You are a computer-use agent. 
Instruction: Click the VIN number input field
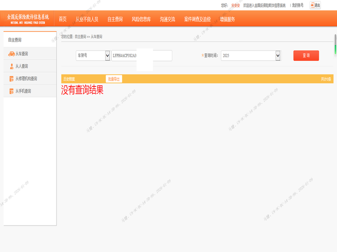[142, 55]
